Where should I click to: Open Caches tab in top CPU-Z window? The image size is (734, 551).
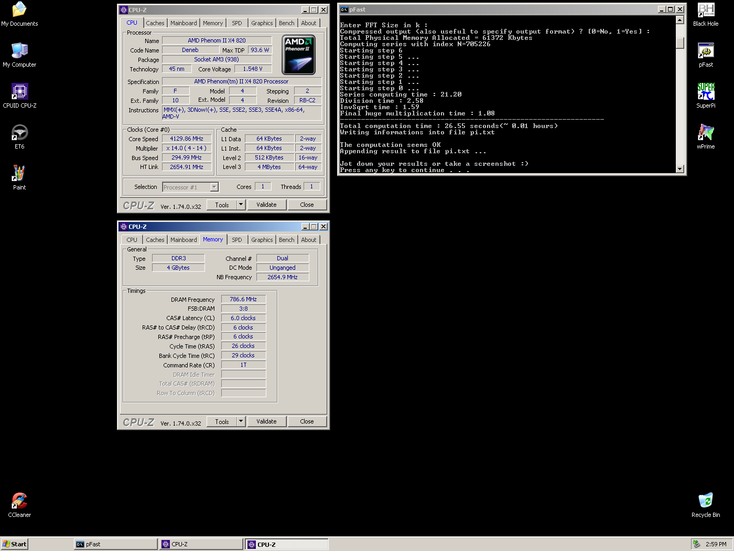coord(155,23)
